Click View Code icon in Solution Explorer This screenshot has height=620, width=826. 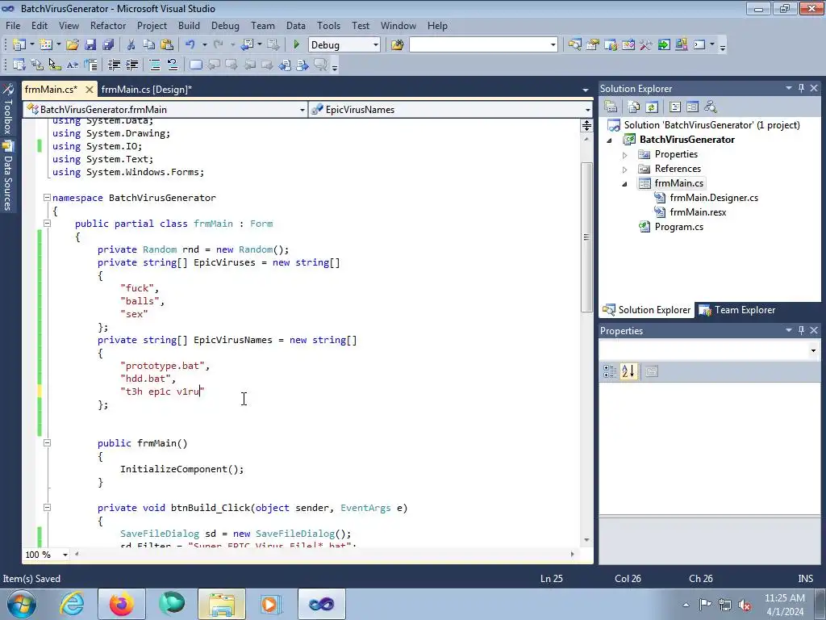675,107
